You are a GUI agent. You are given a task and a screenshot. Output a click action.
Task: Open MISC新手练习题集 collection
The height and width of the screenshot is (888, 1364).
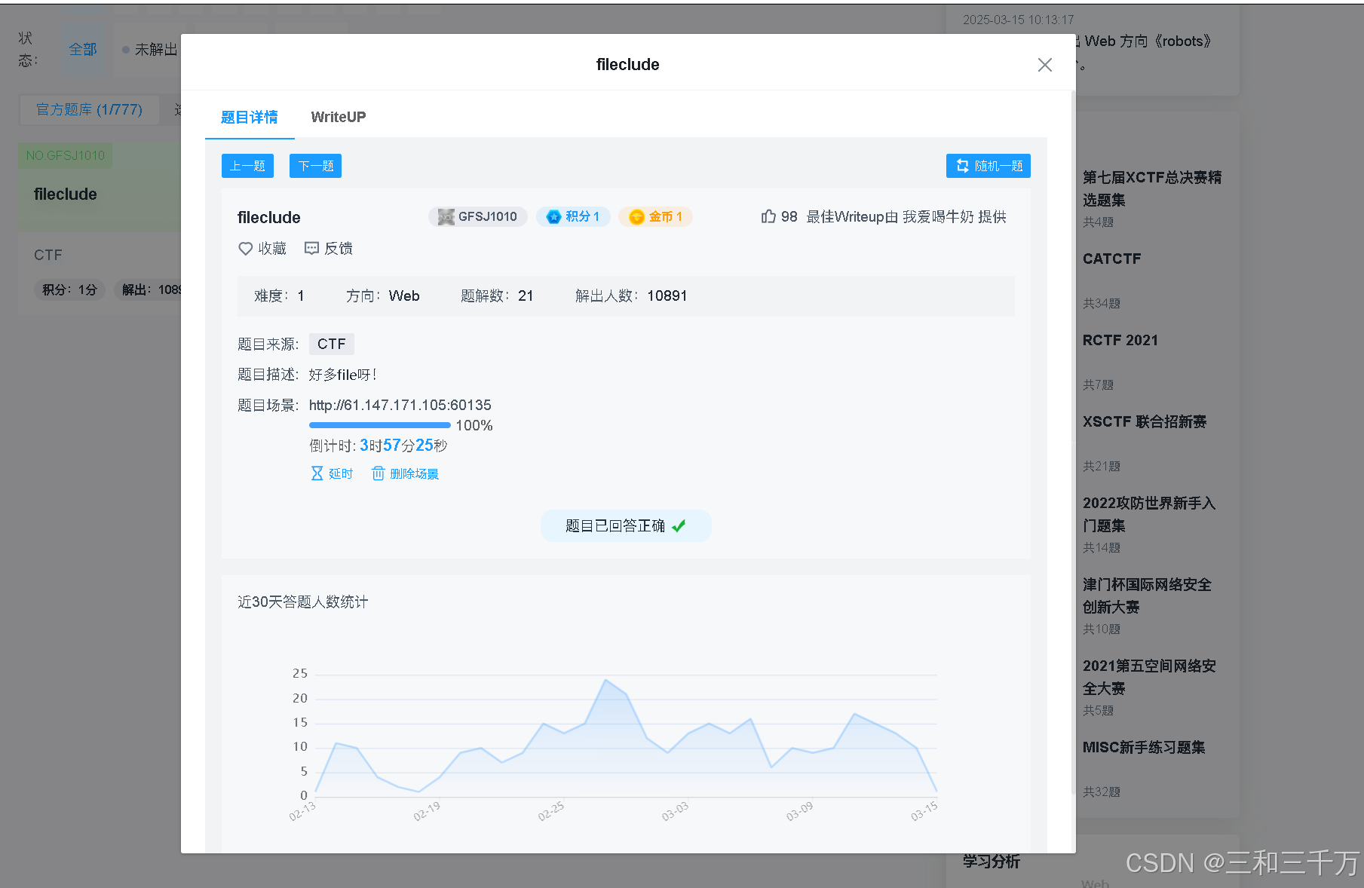pos(1144,747)
